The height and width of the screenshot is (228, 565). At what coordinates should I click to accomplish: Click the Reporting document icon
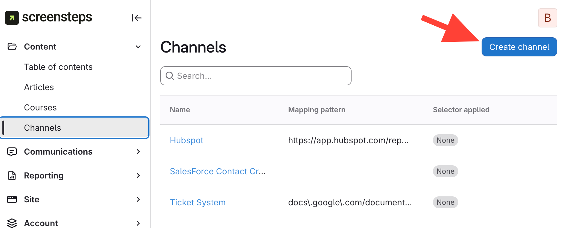tap(12, 175)
